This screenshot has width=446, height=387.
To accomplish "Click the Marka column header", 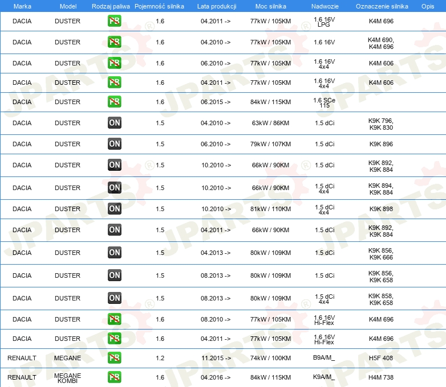I will [x=22, y=6].
